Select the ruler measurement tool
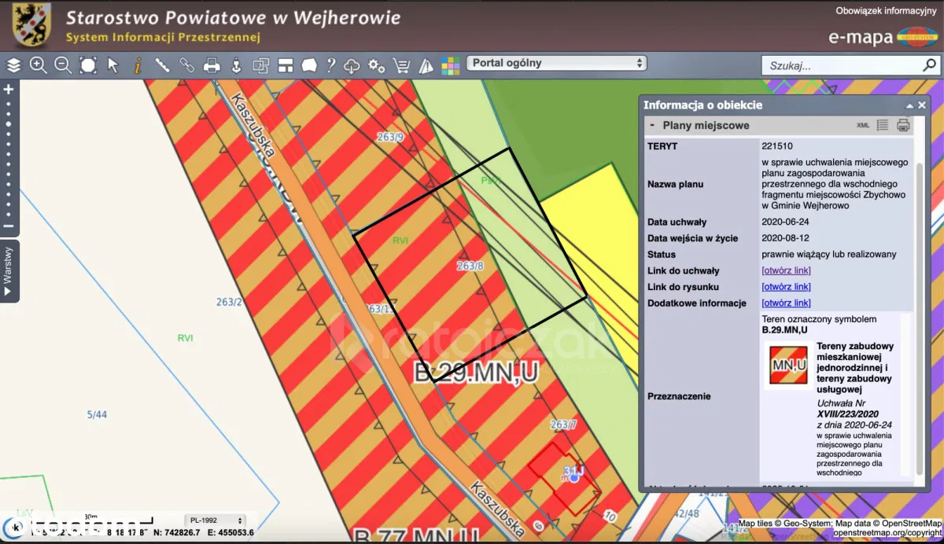 click(x=162, y=65)
